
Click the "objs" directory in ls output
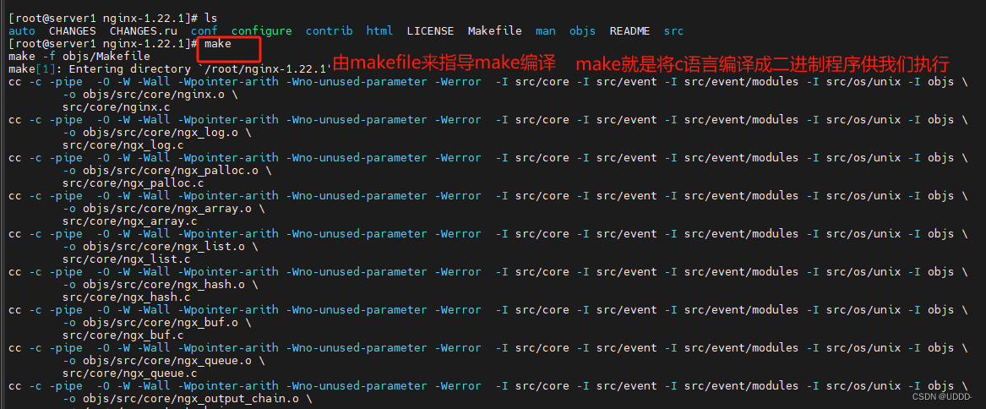click(x=583, y=30)
